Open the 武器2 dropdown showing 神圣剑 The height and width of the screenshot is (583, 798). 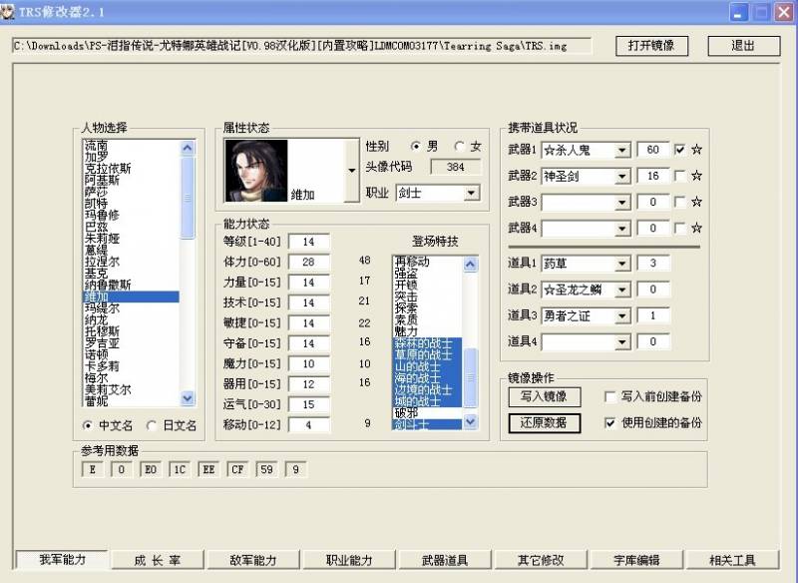pos(622,176)
